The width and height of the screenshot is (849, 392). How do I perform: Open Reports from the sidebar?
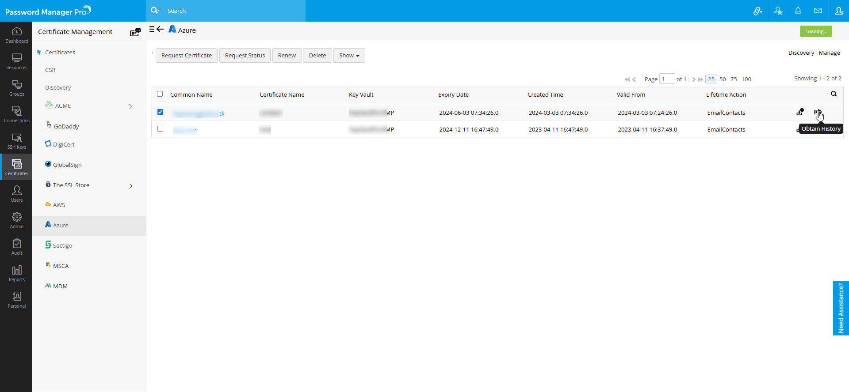pyautogui.click(x=16, y=273)
